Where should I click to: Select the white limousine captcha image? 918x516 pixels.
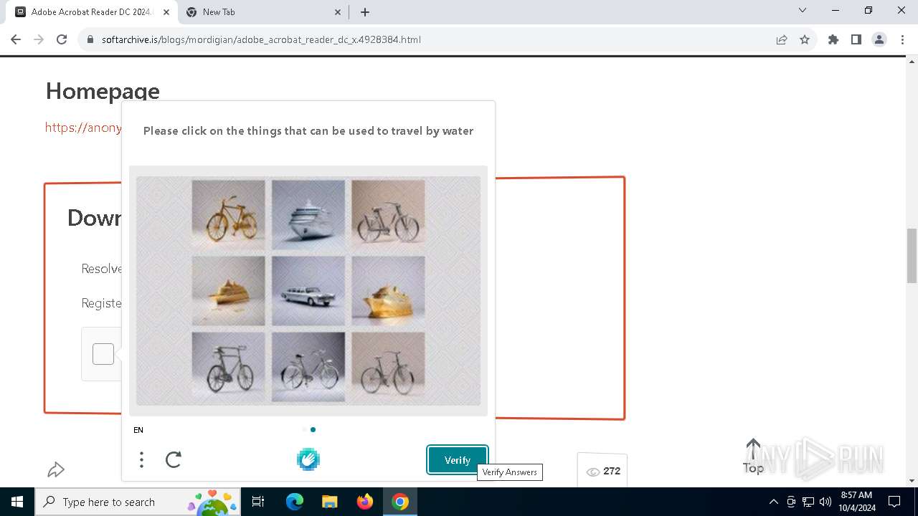click(308, 291)
